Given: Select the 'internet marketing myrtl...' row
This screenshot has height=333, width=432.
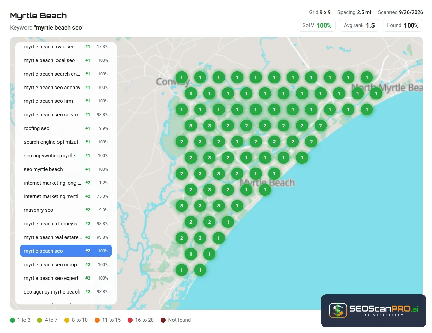Looking at the screenshot, I should click(66, 196).
